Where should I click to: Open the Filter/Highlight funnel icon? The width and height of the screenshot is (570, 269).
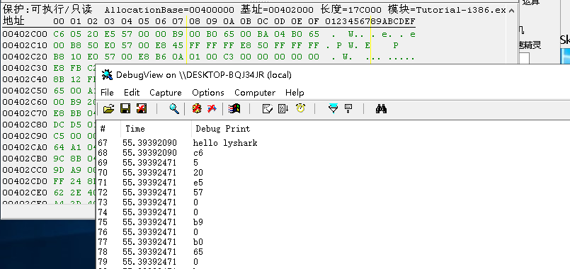click(x=333, y=109)
